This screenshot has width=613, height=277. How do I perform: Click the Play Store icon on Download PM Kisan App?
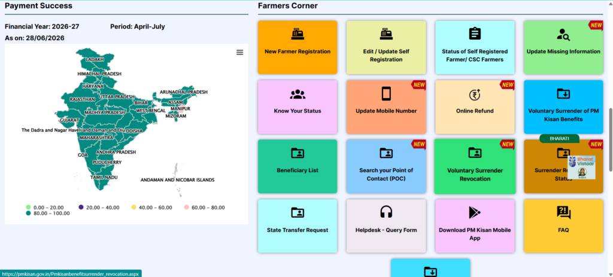475,212
